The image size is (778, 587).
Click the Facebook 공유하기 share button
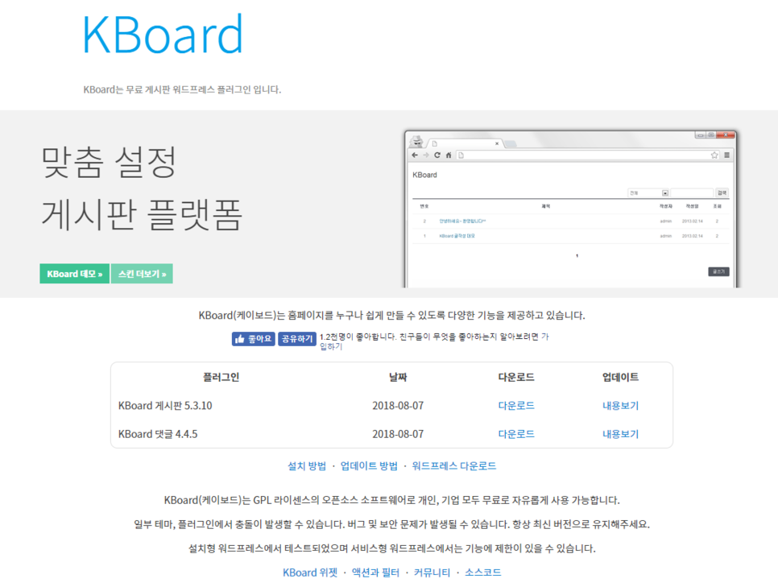click(296, 339)
